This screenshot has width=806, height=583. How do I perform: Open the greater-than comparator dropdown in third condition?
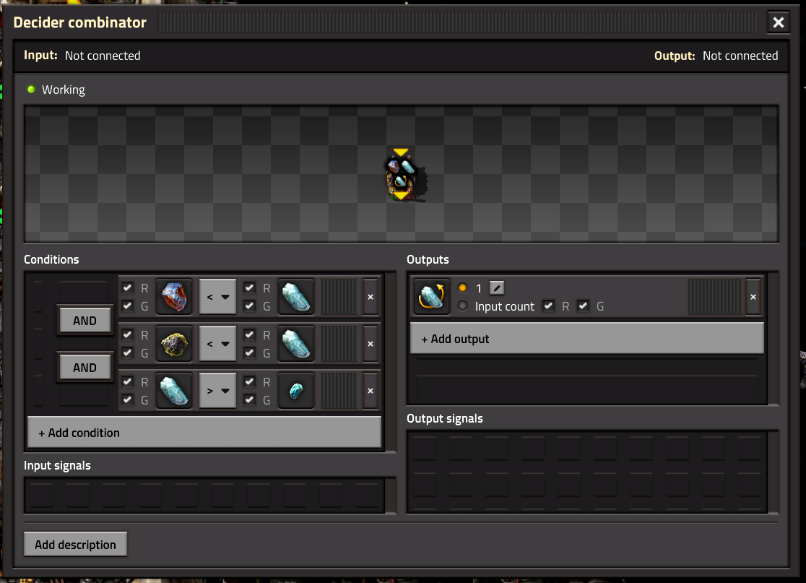point(217,391)
